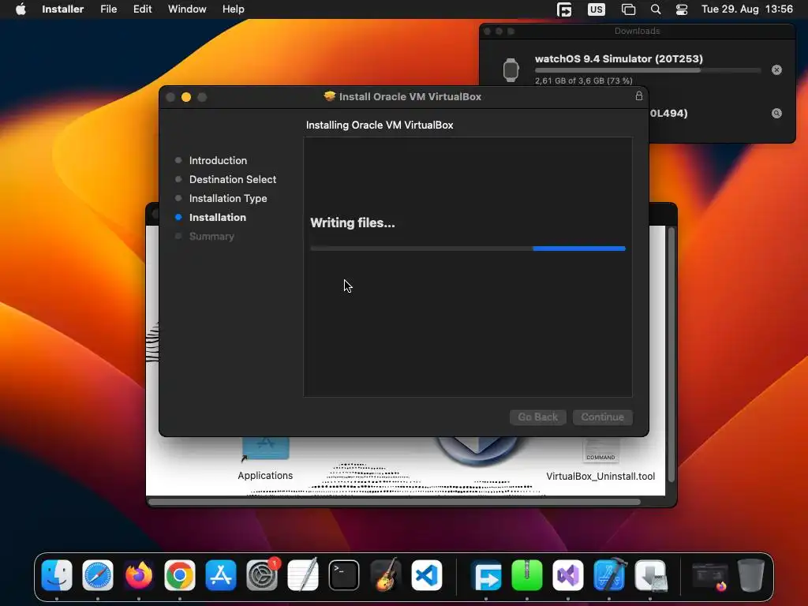808x606 pixels.
Task: Click the watch icon in Downloads window
Action: (x=511, y=70)
